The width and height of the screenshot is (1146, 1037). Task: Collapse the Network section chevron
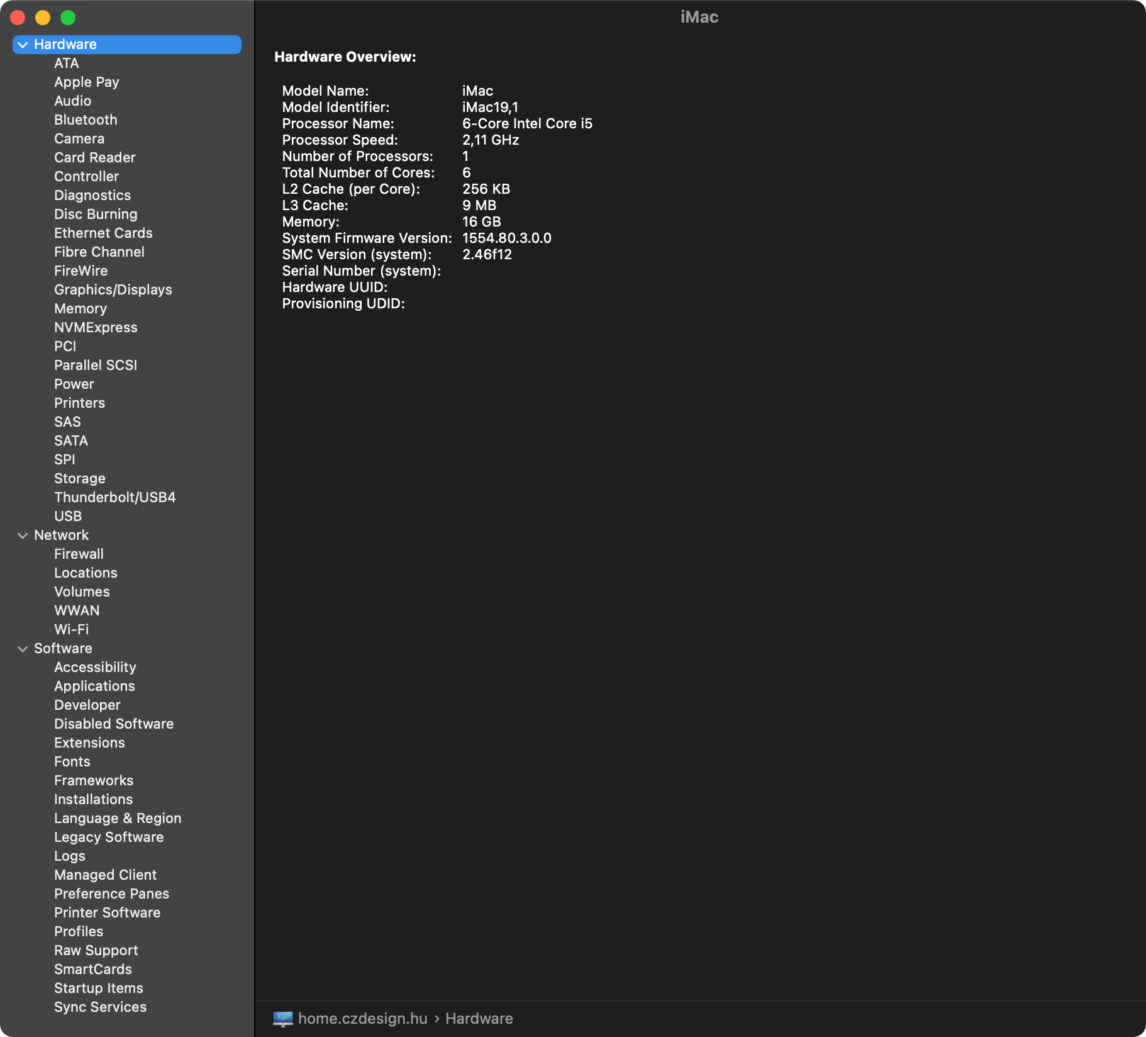(x=23, y=535)
